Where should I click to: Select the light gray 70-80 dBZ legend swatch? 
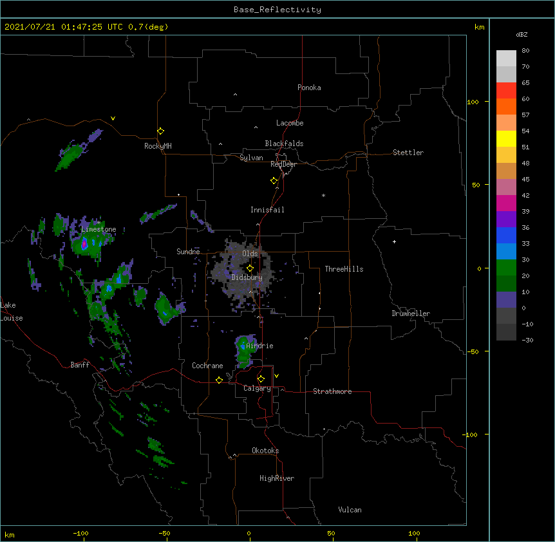click(506, 58)
